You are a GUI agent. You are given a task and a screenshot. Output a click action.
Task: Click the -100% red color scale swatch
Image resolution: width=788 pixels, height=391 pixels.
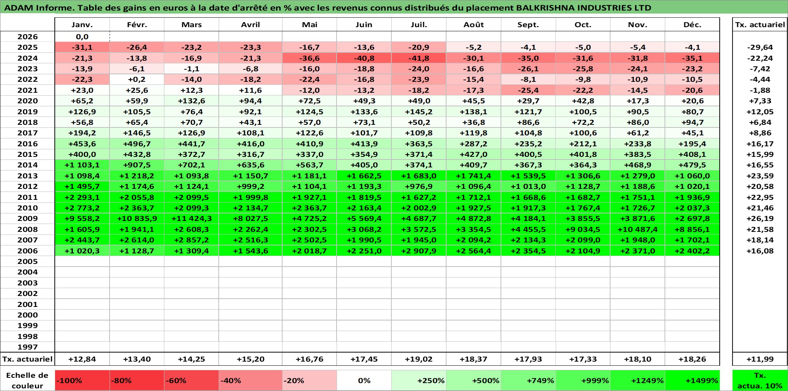(82, 380)
